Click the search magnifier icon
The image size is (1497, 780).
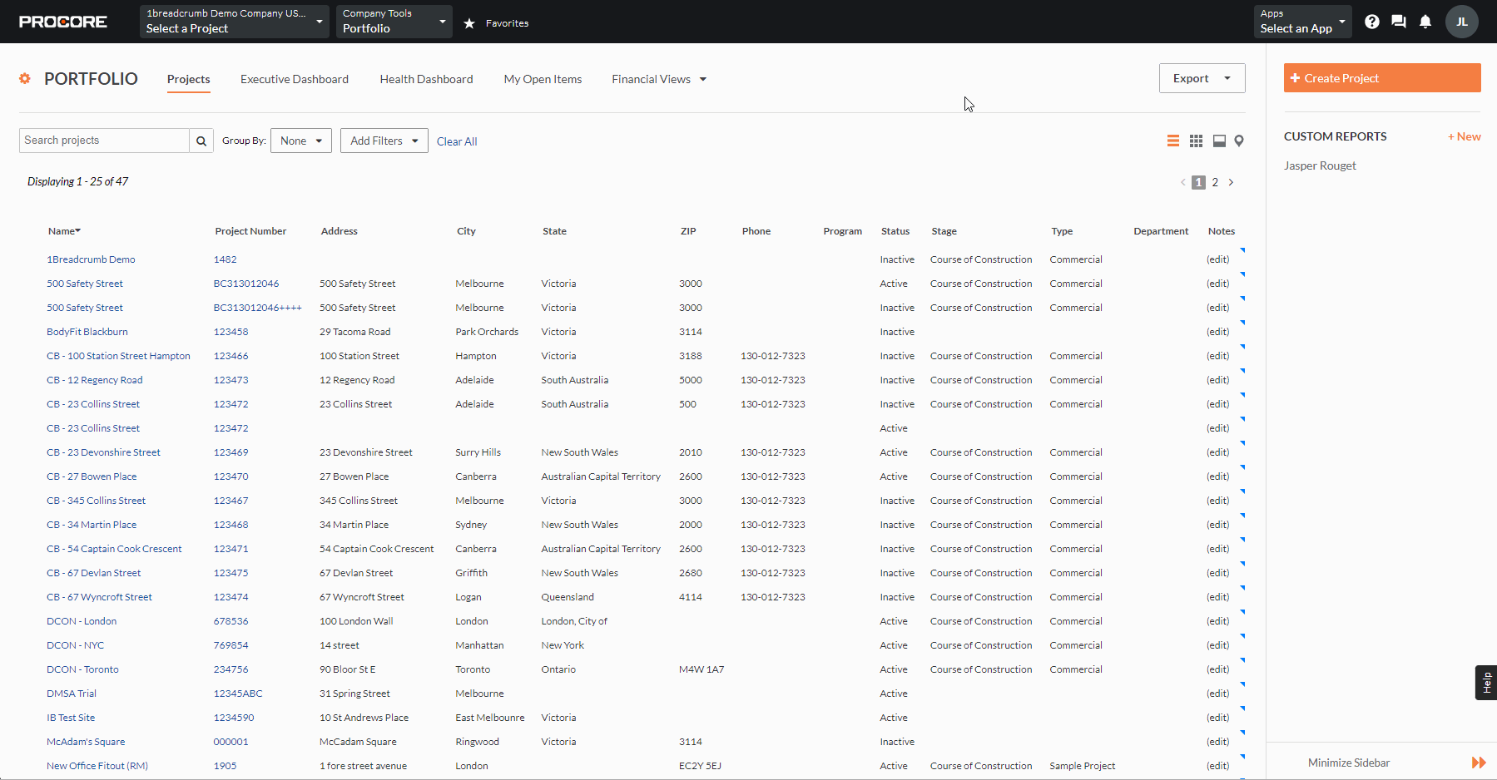201,141
